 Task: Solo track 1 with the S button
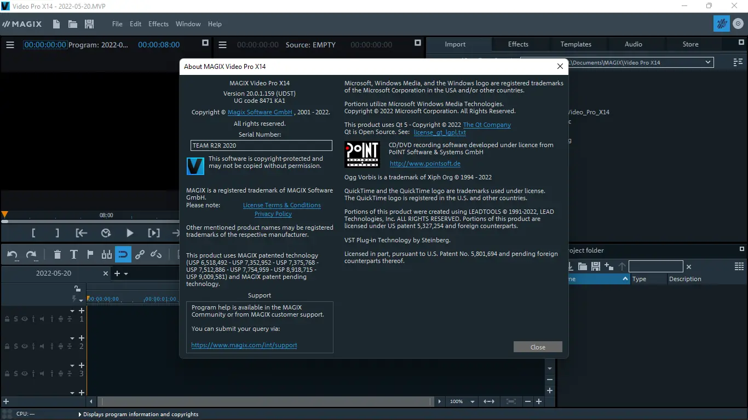click(16, 319)
